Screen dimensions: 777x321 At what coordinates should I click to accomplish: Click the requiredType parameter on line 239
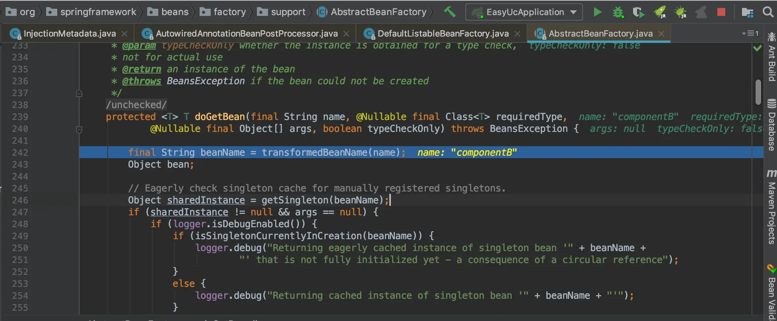(529, 117)
